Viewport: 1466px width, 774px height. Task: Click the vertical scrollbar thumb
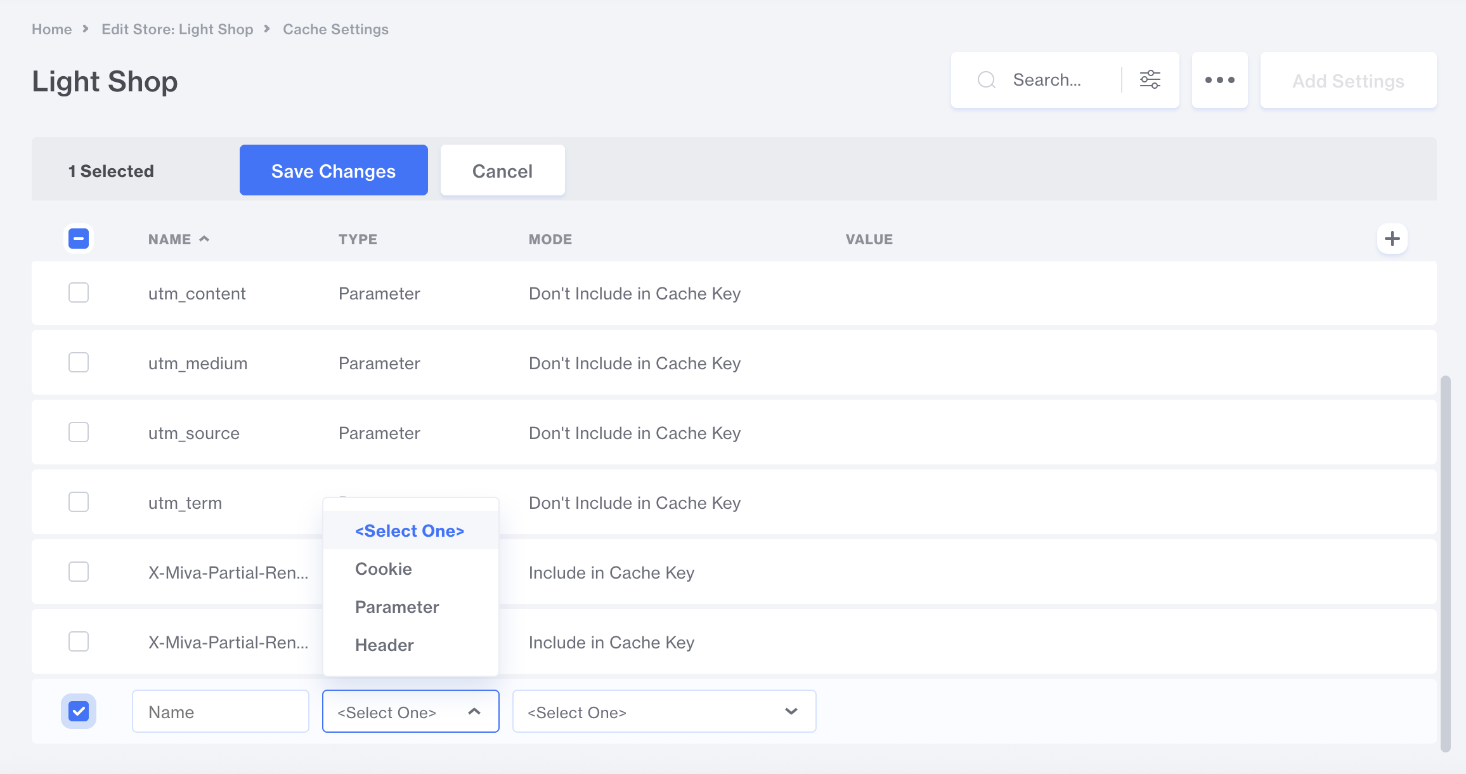1446,563
